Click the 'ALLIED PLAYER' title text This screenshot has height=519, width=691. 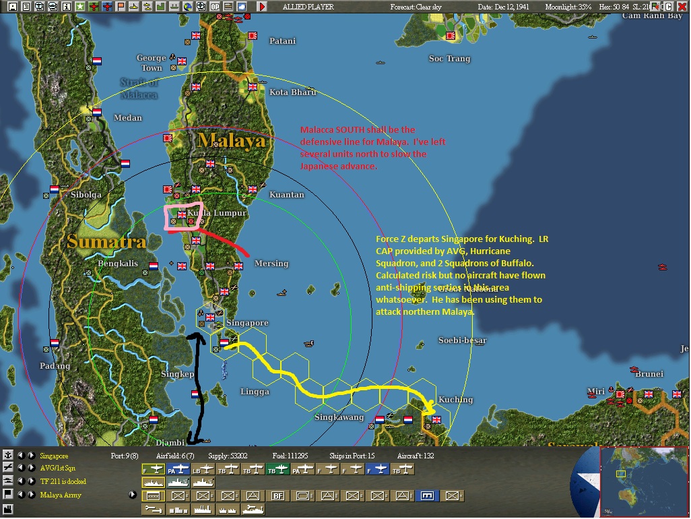tap(308, 7)
